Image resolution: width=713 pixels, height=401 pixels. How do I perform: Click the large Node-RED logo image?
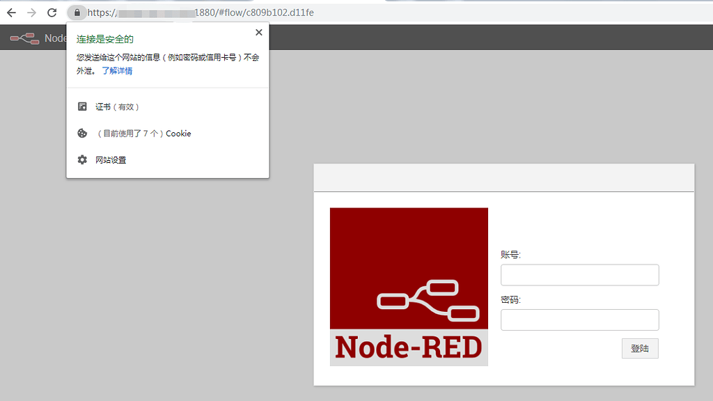(x=409, y=287)
